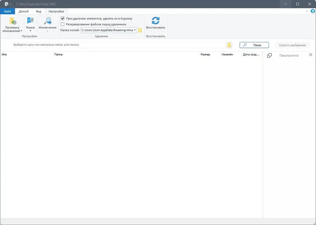Sort by Размер column header

point(210,54)
